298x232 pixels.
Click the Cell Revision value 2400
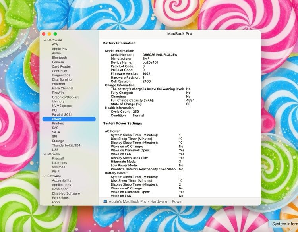(147, 81)
